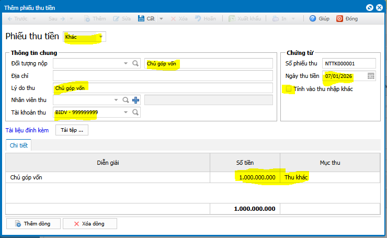Screen dimensions: 387x238
Task: Open the dropdown arrow next to Trước
Action: coord(35,19)
